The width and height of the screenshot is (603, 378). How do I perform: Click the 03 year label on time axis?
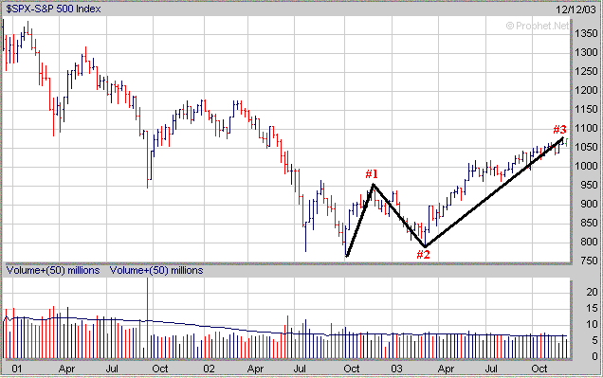(x=396, y=369)
